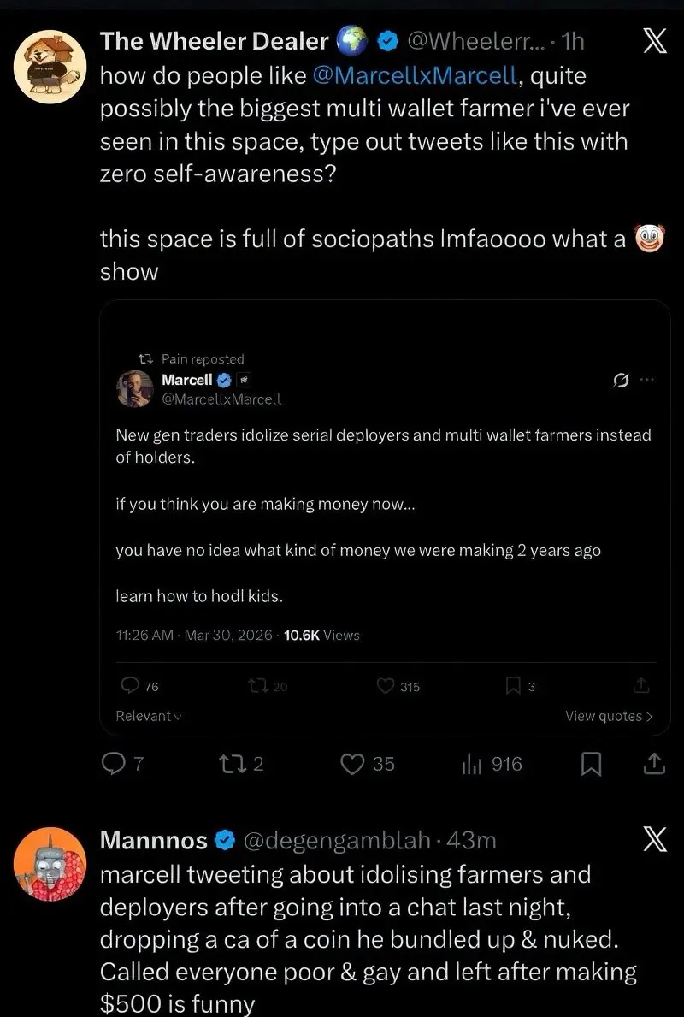The image size is (684, 1017).
Task: Open View quotes link
Action: (x=608, y=716)
